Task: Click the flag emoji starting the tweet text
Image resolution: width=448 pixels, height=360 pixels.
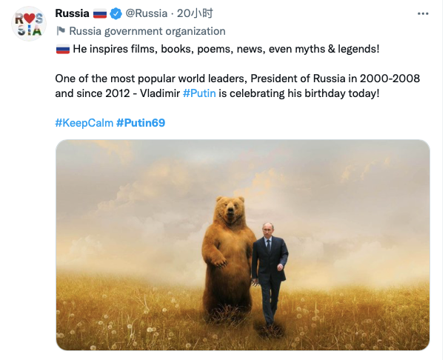Action: tap(62, 49)
